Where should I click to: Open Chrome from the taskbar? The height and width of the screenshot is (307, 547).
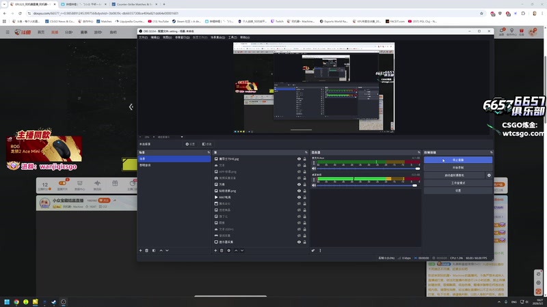(16, 302)
